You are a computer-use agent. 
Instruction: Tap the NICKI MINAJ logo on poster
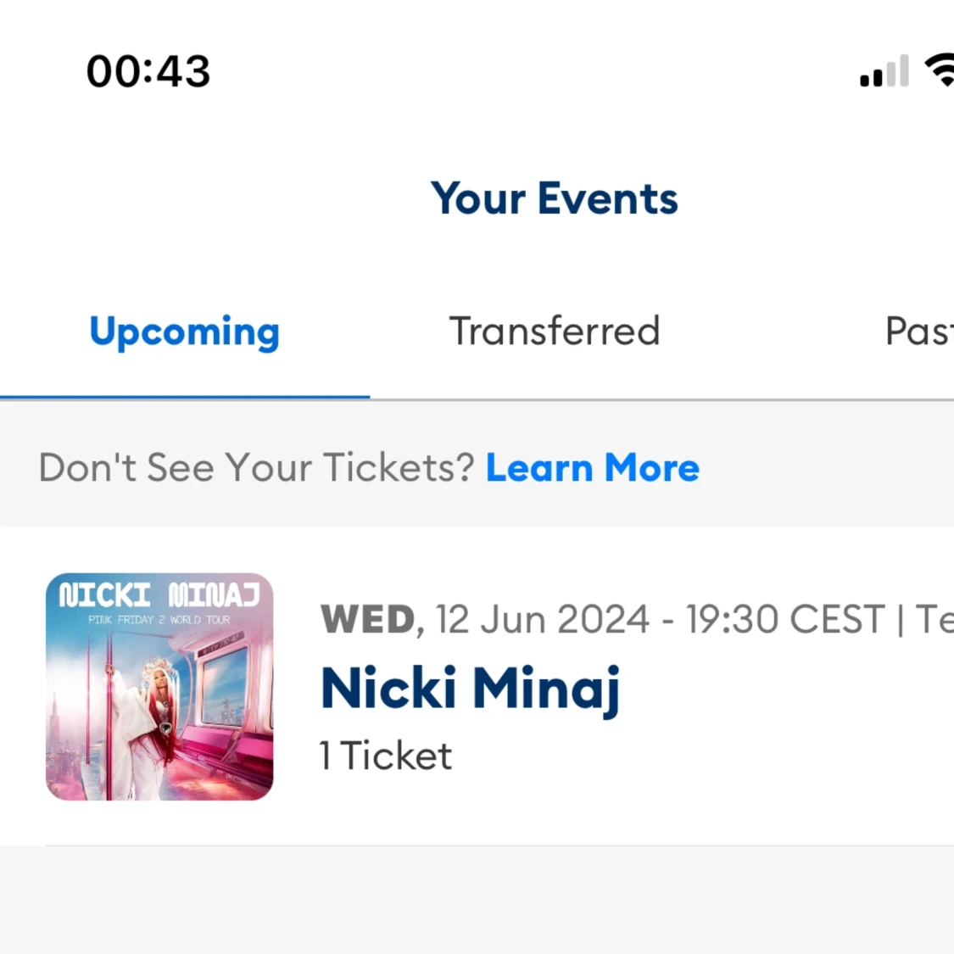tap(159, 595)
